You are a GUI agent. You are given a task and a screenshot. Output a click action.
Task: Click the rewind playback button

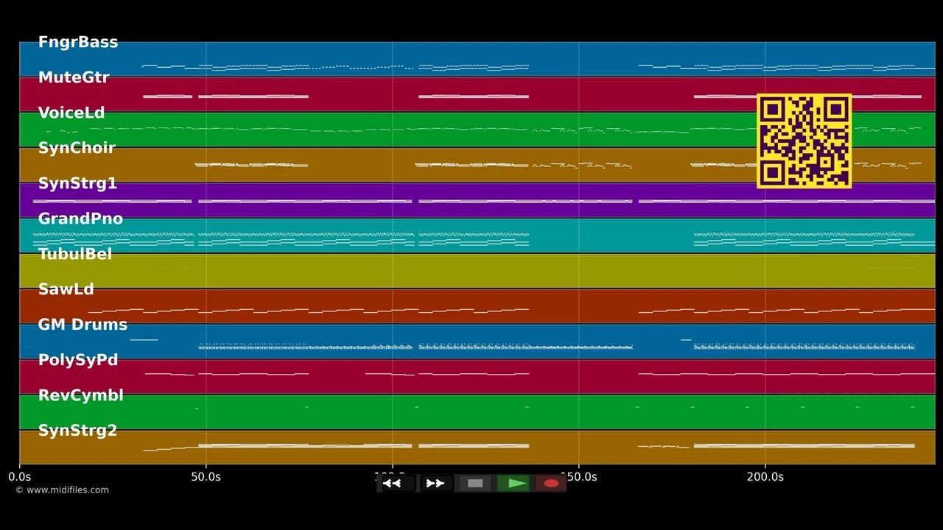pos(396,484)
